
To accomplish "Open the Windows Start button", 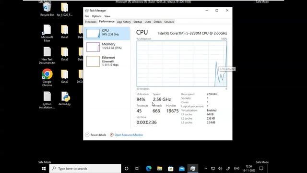I will tap(44, 169).
